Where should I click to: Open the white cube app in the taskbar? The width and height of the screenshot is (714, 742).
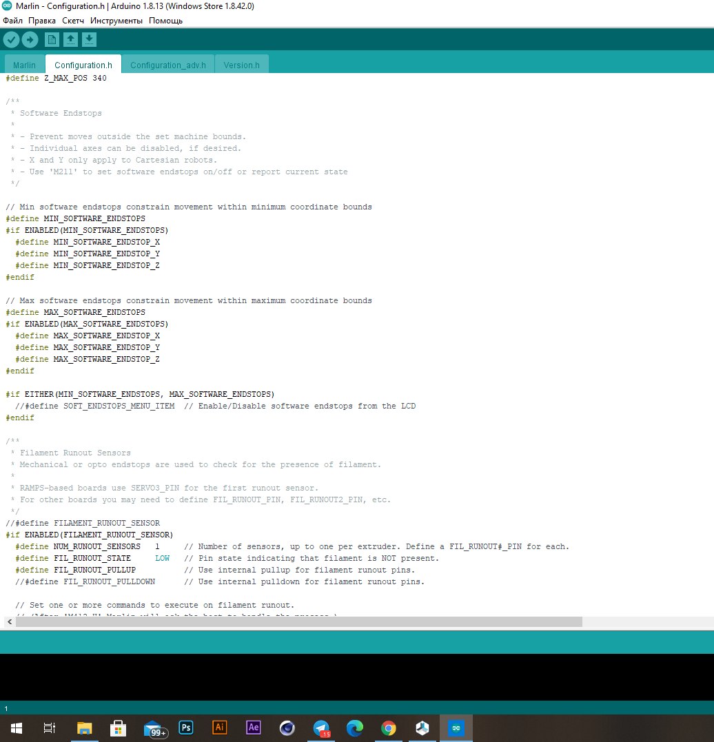pos(422,728)
